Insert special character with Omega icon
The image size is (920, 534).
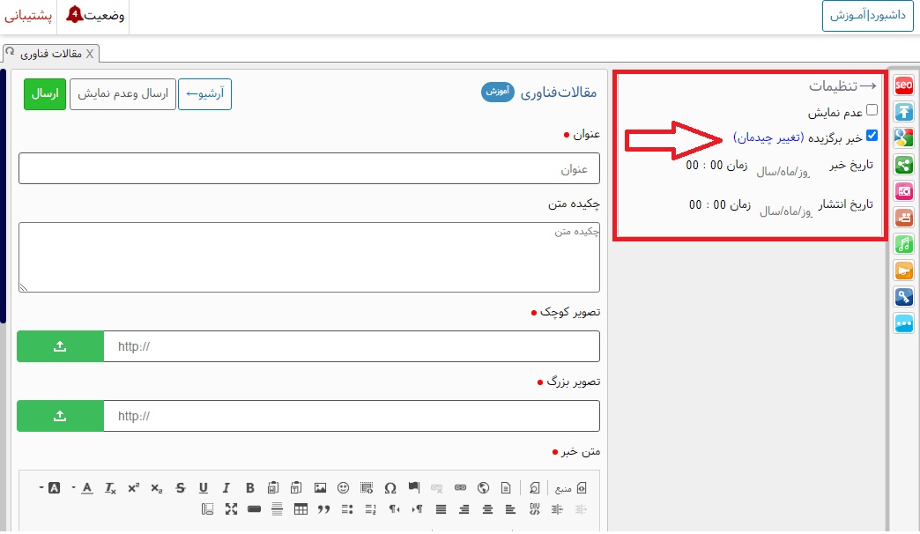tap(390, 487)
